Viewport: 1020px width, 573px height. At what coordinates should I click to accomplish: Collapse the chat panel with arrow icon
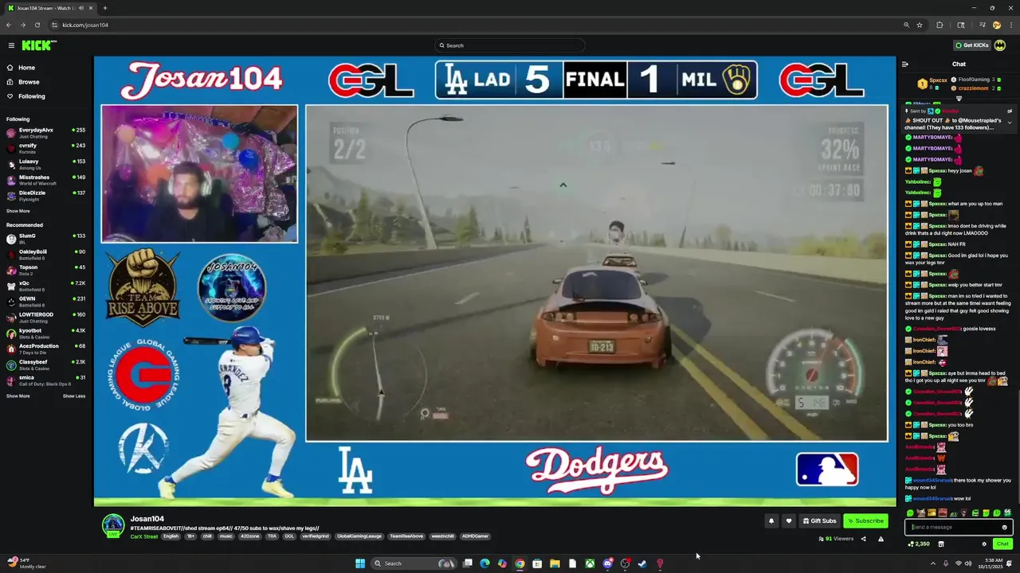click(x=905, y=64)
